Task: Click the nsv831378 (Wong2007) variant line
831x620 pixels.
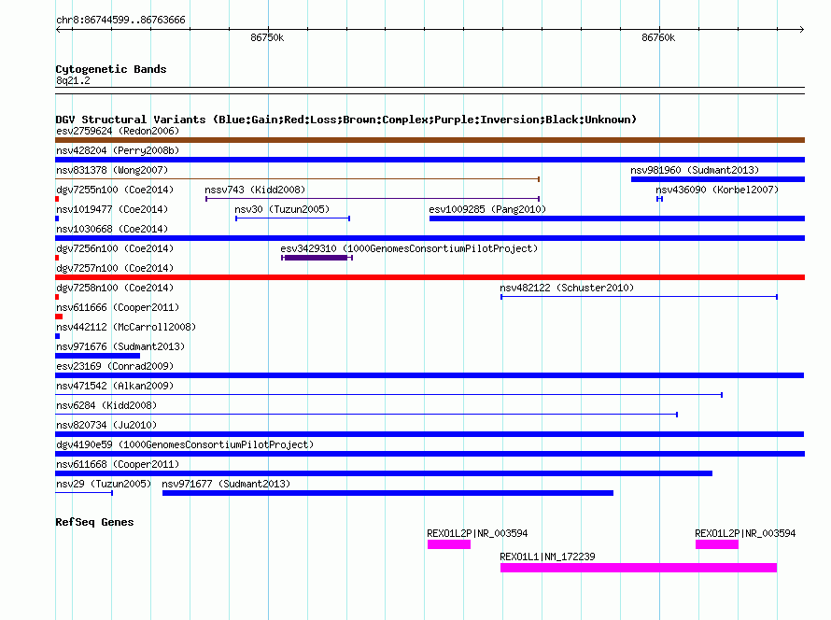Action: point(297,179)
